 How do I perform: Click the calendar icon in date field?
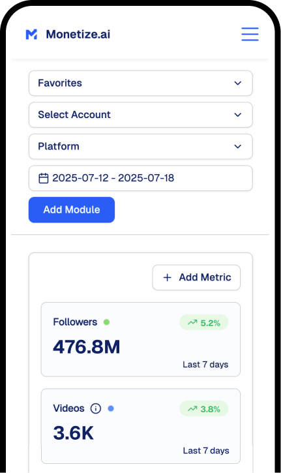click(44, 178)
